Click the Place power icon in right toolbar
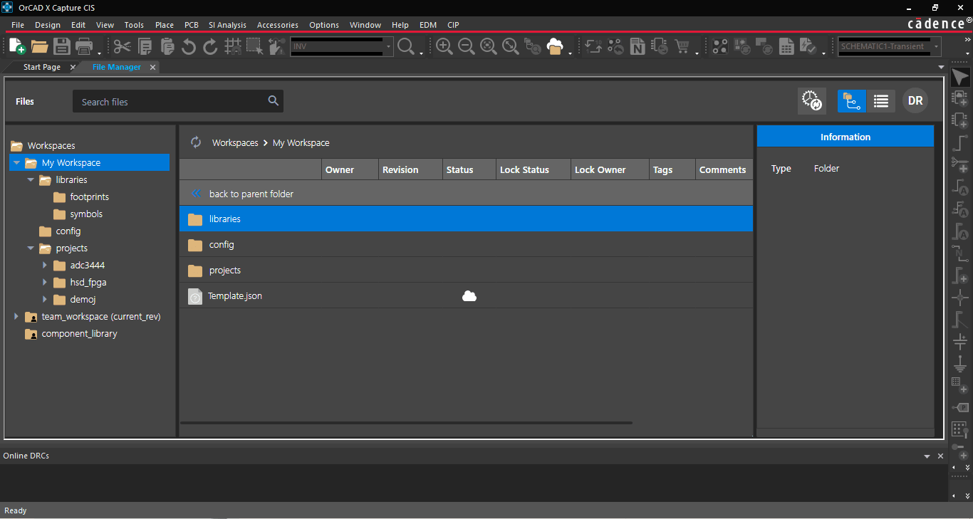 [x=960, y=343]
